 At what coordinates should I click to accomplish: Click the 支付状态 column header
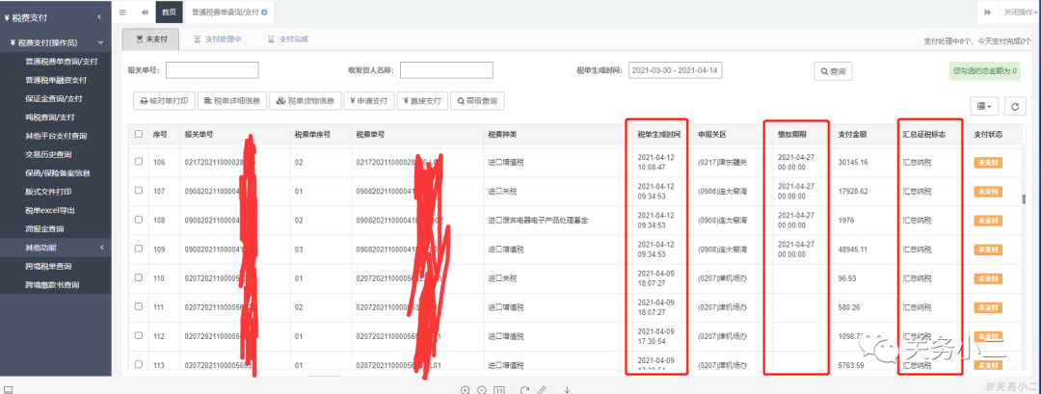pos(988,134)
